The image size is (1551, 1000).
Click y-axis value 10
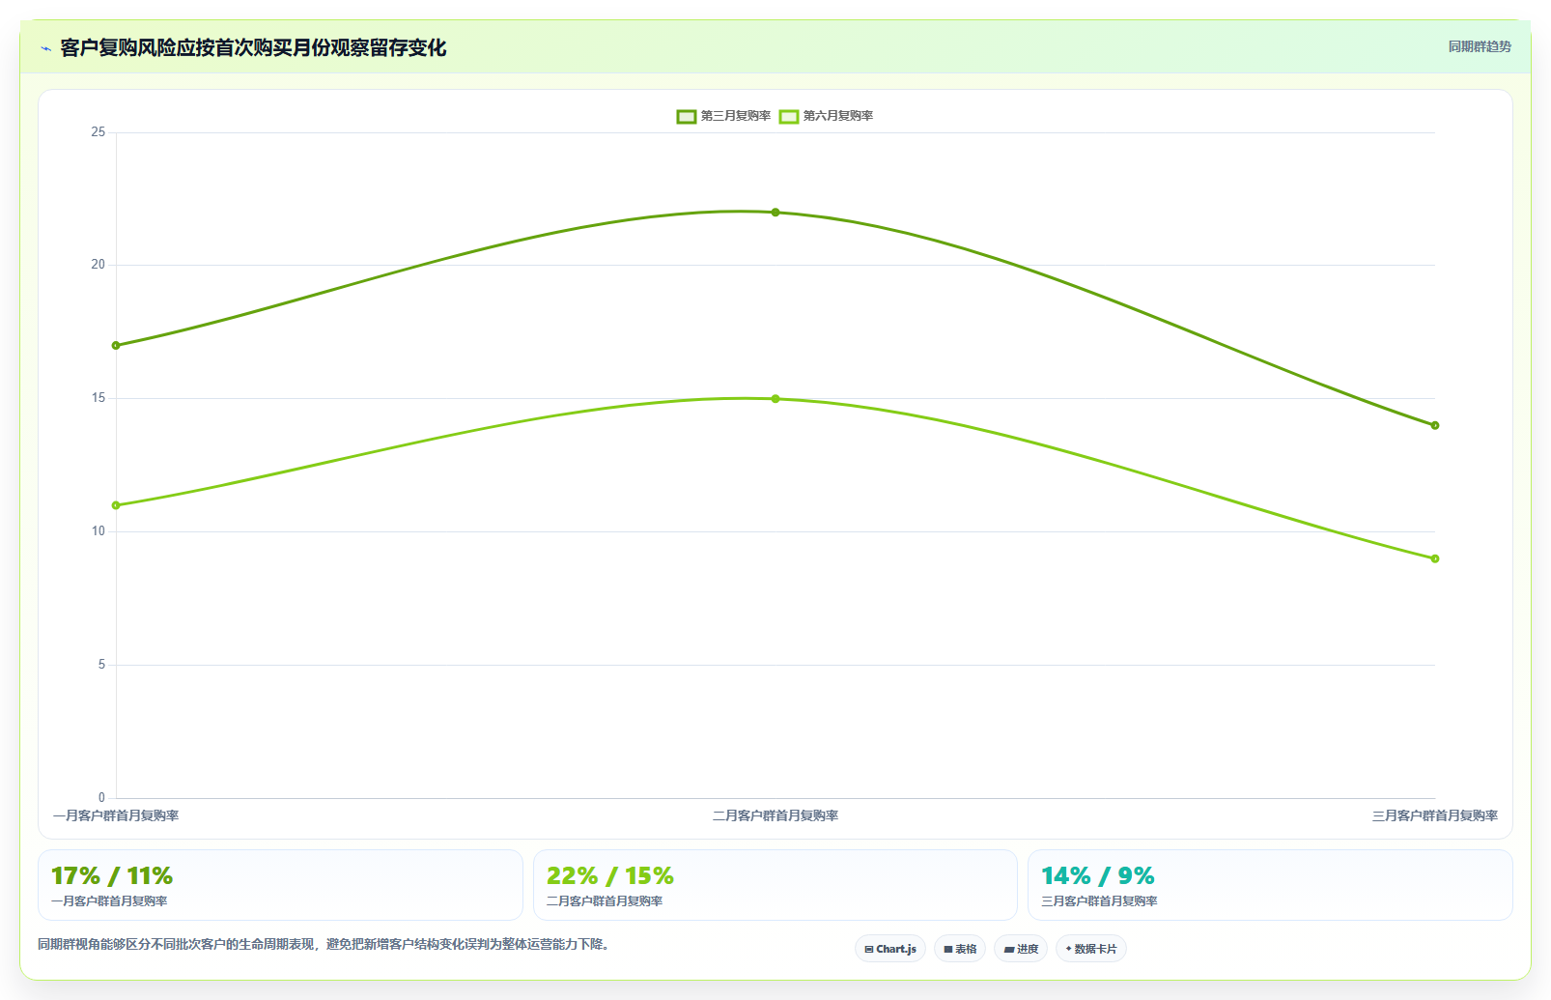tap(99, 531)
